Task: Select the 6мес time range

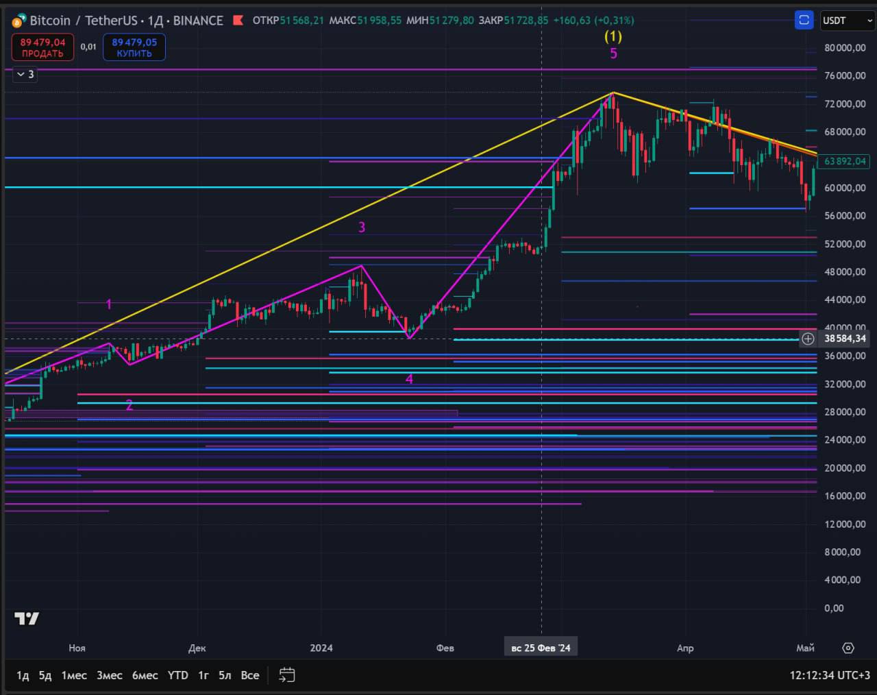Action: click(x=145, y=675)
